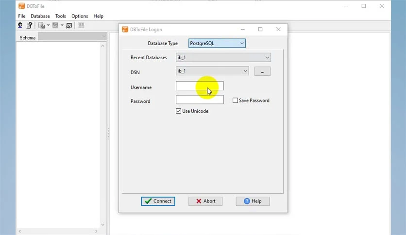The width and height of the screenshot is (406, 235).
Task: Open the Options menu
Action: click(80, 16)
